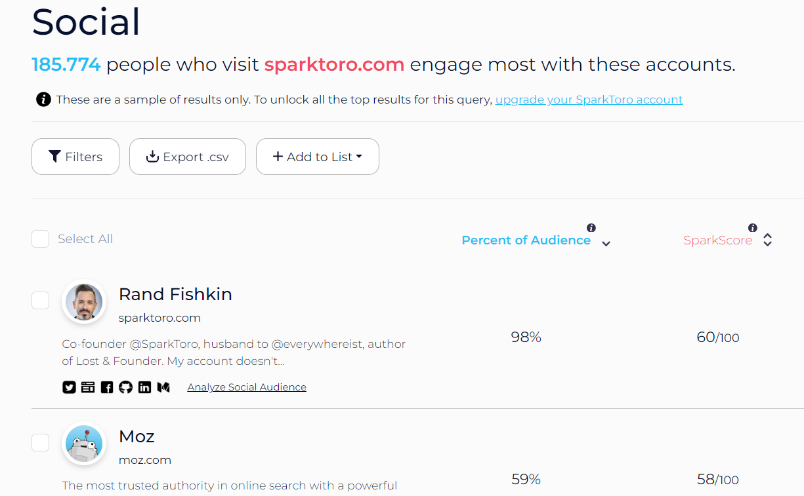This screenshot has height=496, width=804.
Task: Sort by Percent of Audience arrow
Action: click(606, 244)
